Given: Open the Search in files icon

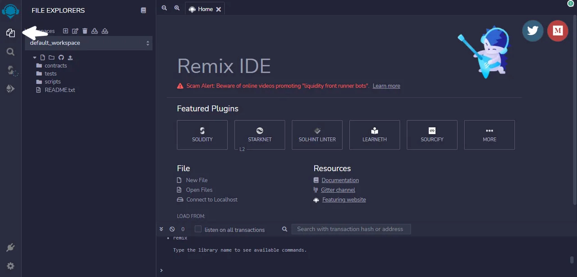Looking at the screenshot, I should click(x=10, y=52).
